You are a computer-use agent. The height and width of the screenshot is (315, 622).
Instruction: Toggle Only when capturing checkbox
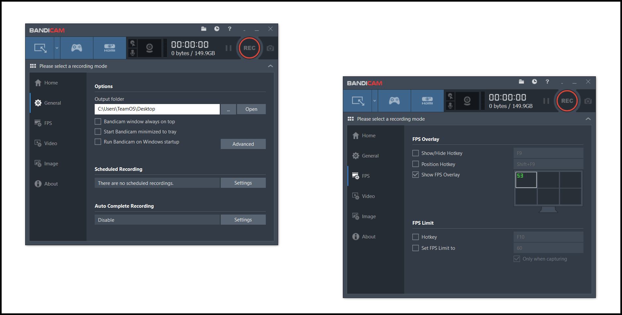[517, 259]
